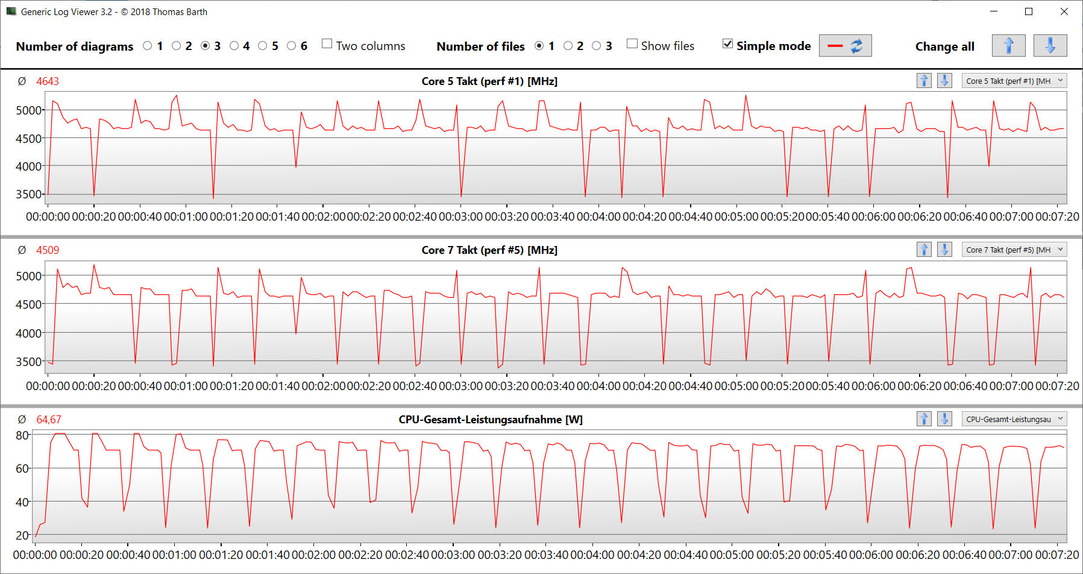1083x574 pixels.
Task: Click the Change all up arrow button
Action: pos(1008,46)
